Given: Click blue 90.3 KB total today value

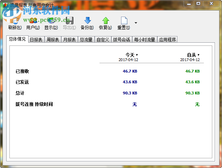Looking at the screenshot, I should click(130, 93).
